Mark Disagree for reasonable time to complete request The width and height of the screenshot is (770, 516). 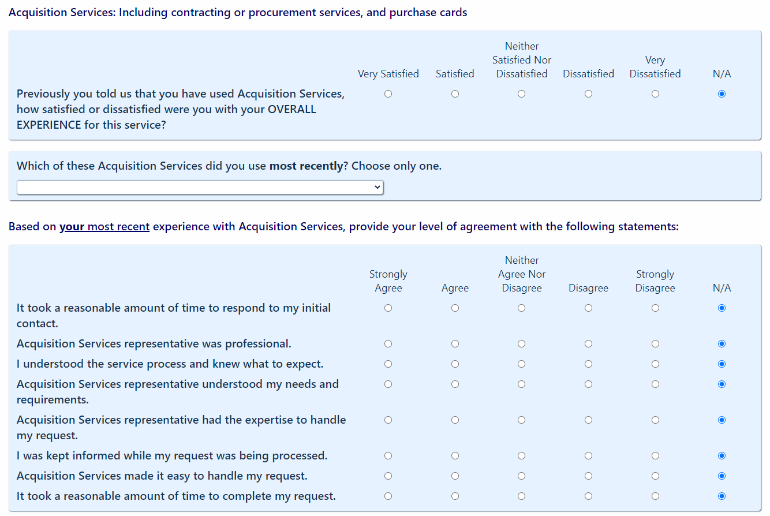click(x=588, y=496)
